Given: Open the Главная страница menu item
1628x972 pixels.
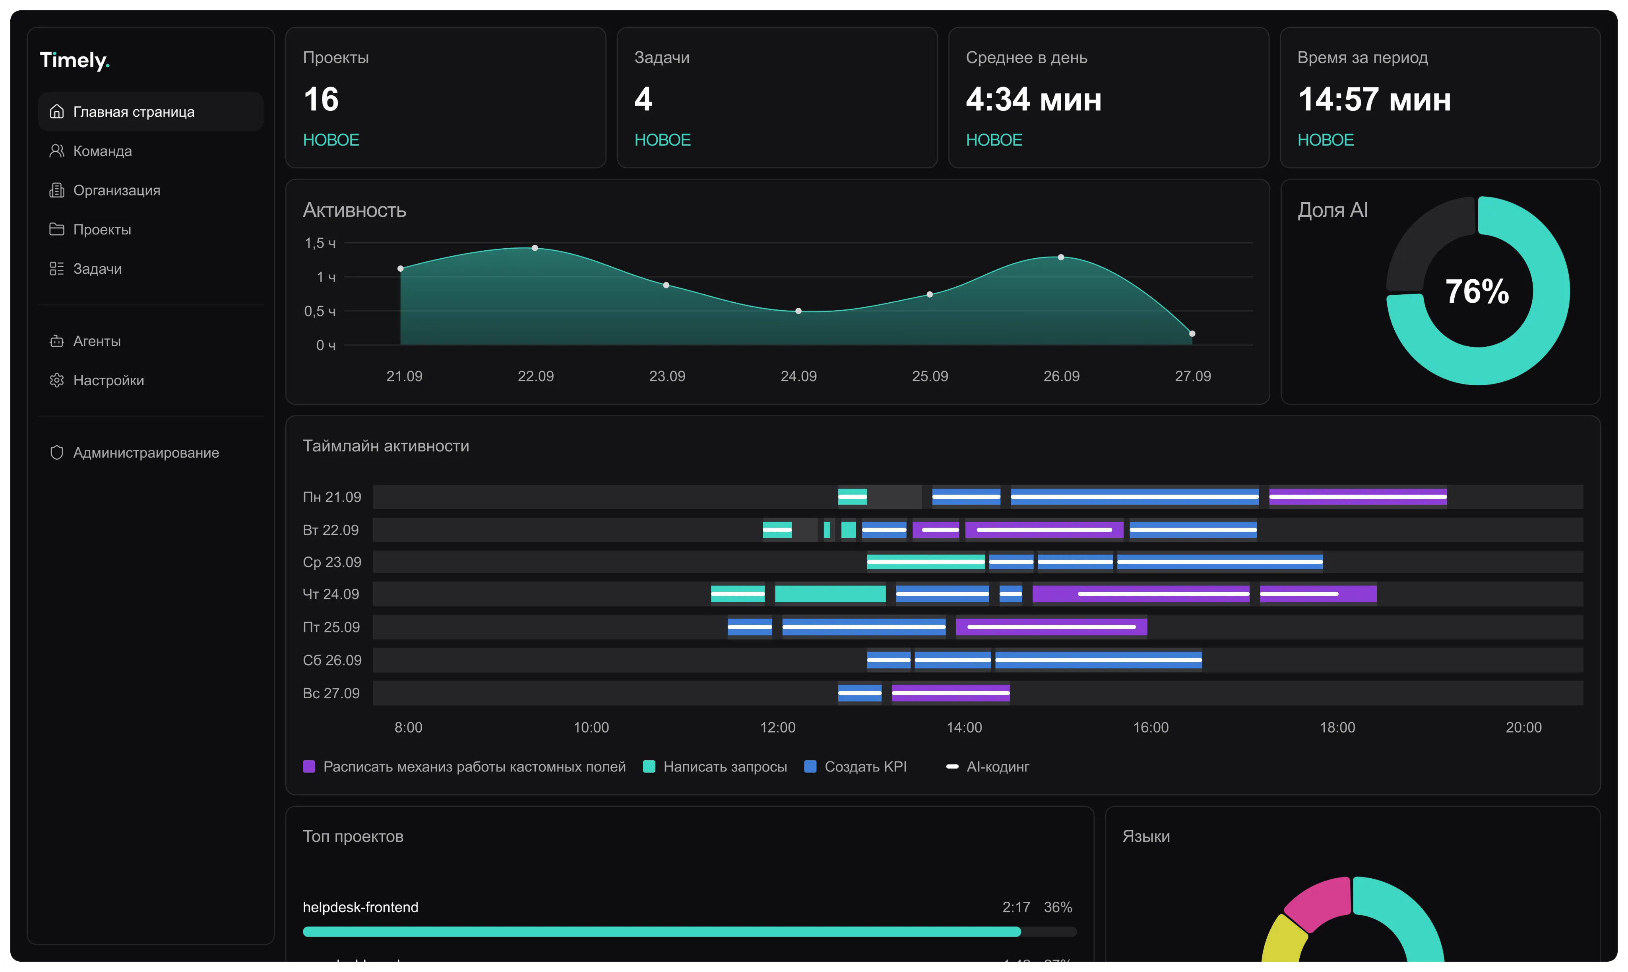Looking at the screenshot, I should point(151,112).
